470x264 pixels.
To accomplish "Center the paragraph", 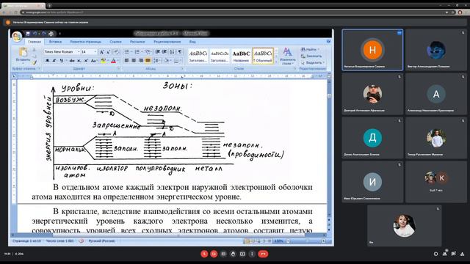I will pos(134,60).
